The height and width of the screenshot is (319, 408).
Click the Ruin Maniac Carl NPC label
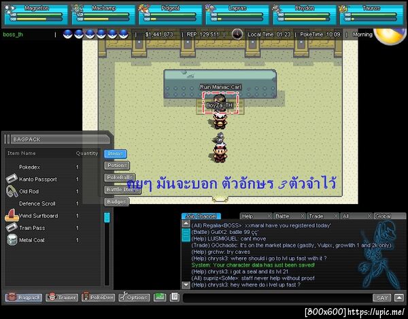220,87
